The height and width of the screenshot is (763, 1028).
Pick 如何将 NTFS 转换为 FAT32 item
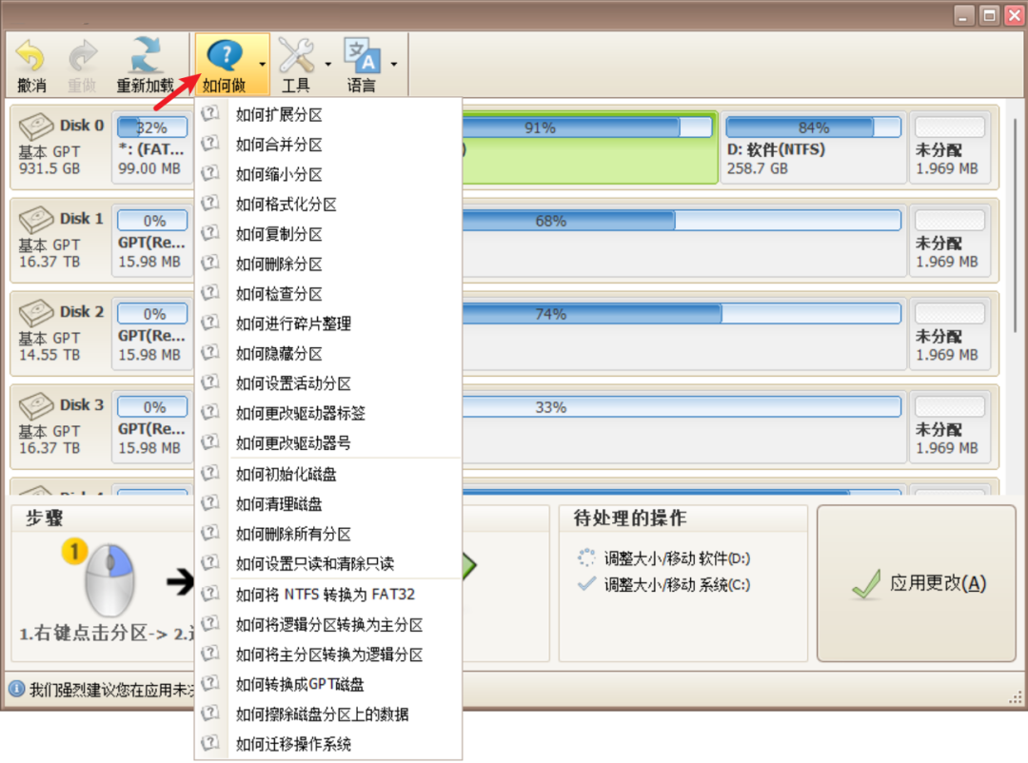click(x=328, y=595)
